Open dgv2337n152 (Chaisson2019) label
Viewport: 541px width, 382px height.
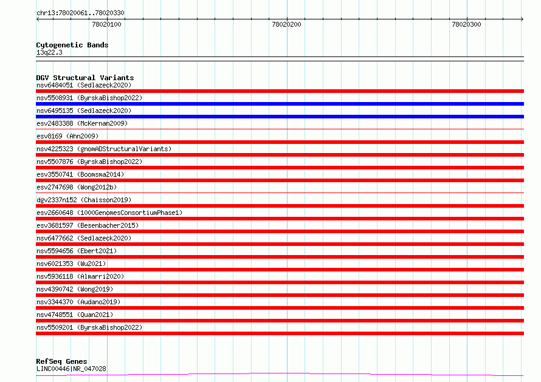[x=84, y=200]
